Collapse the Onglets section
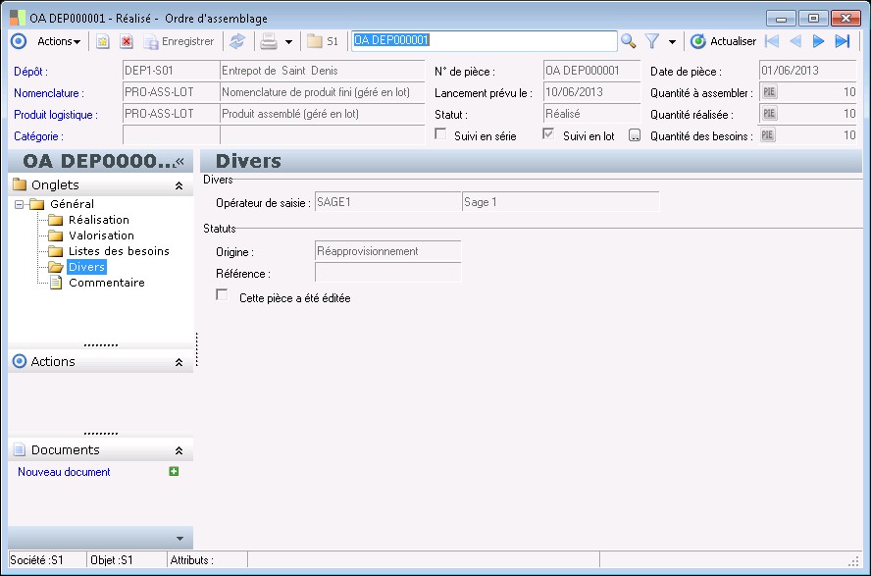This screenshot has width=871, height=576. pyautogui.click(x=179, y=185)
